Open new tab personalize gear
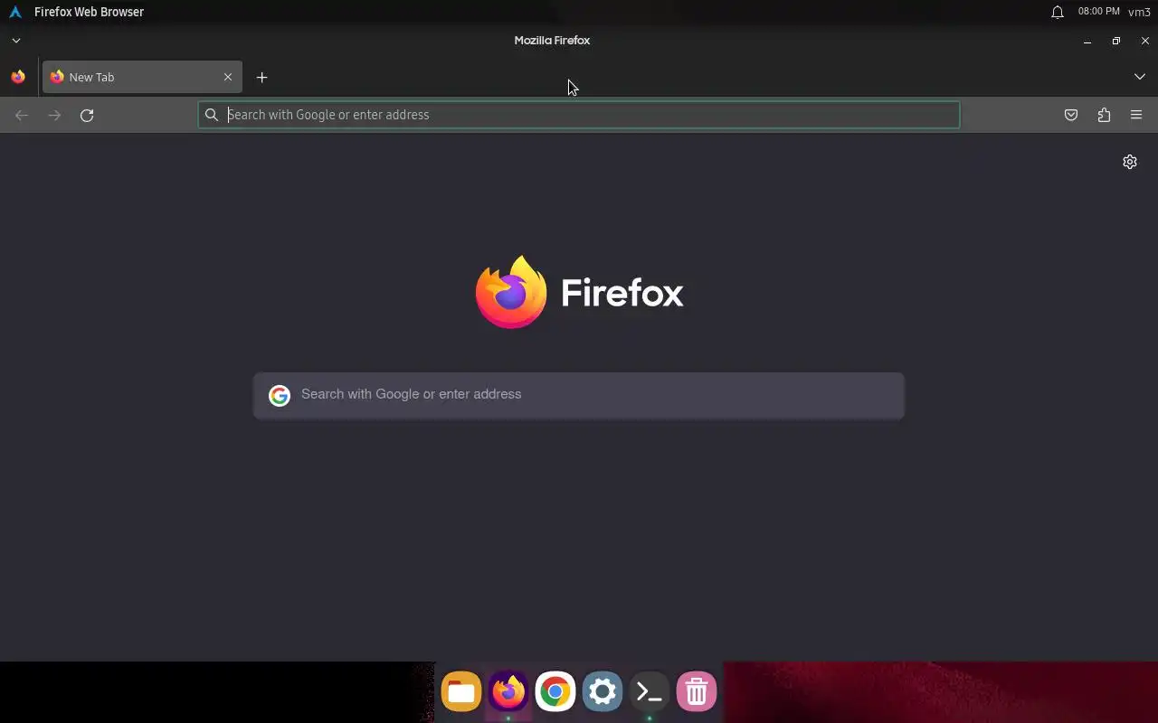 point(1130,162)
